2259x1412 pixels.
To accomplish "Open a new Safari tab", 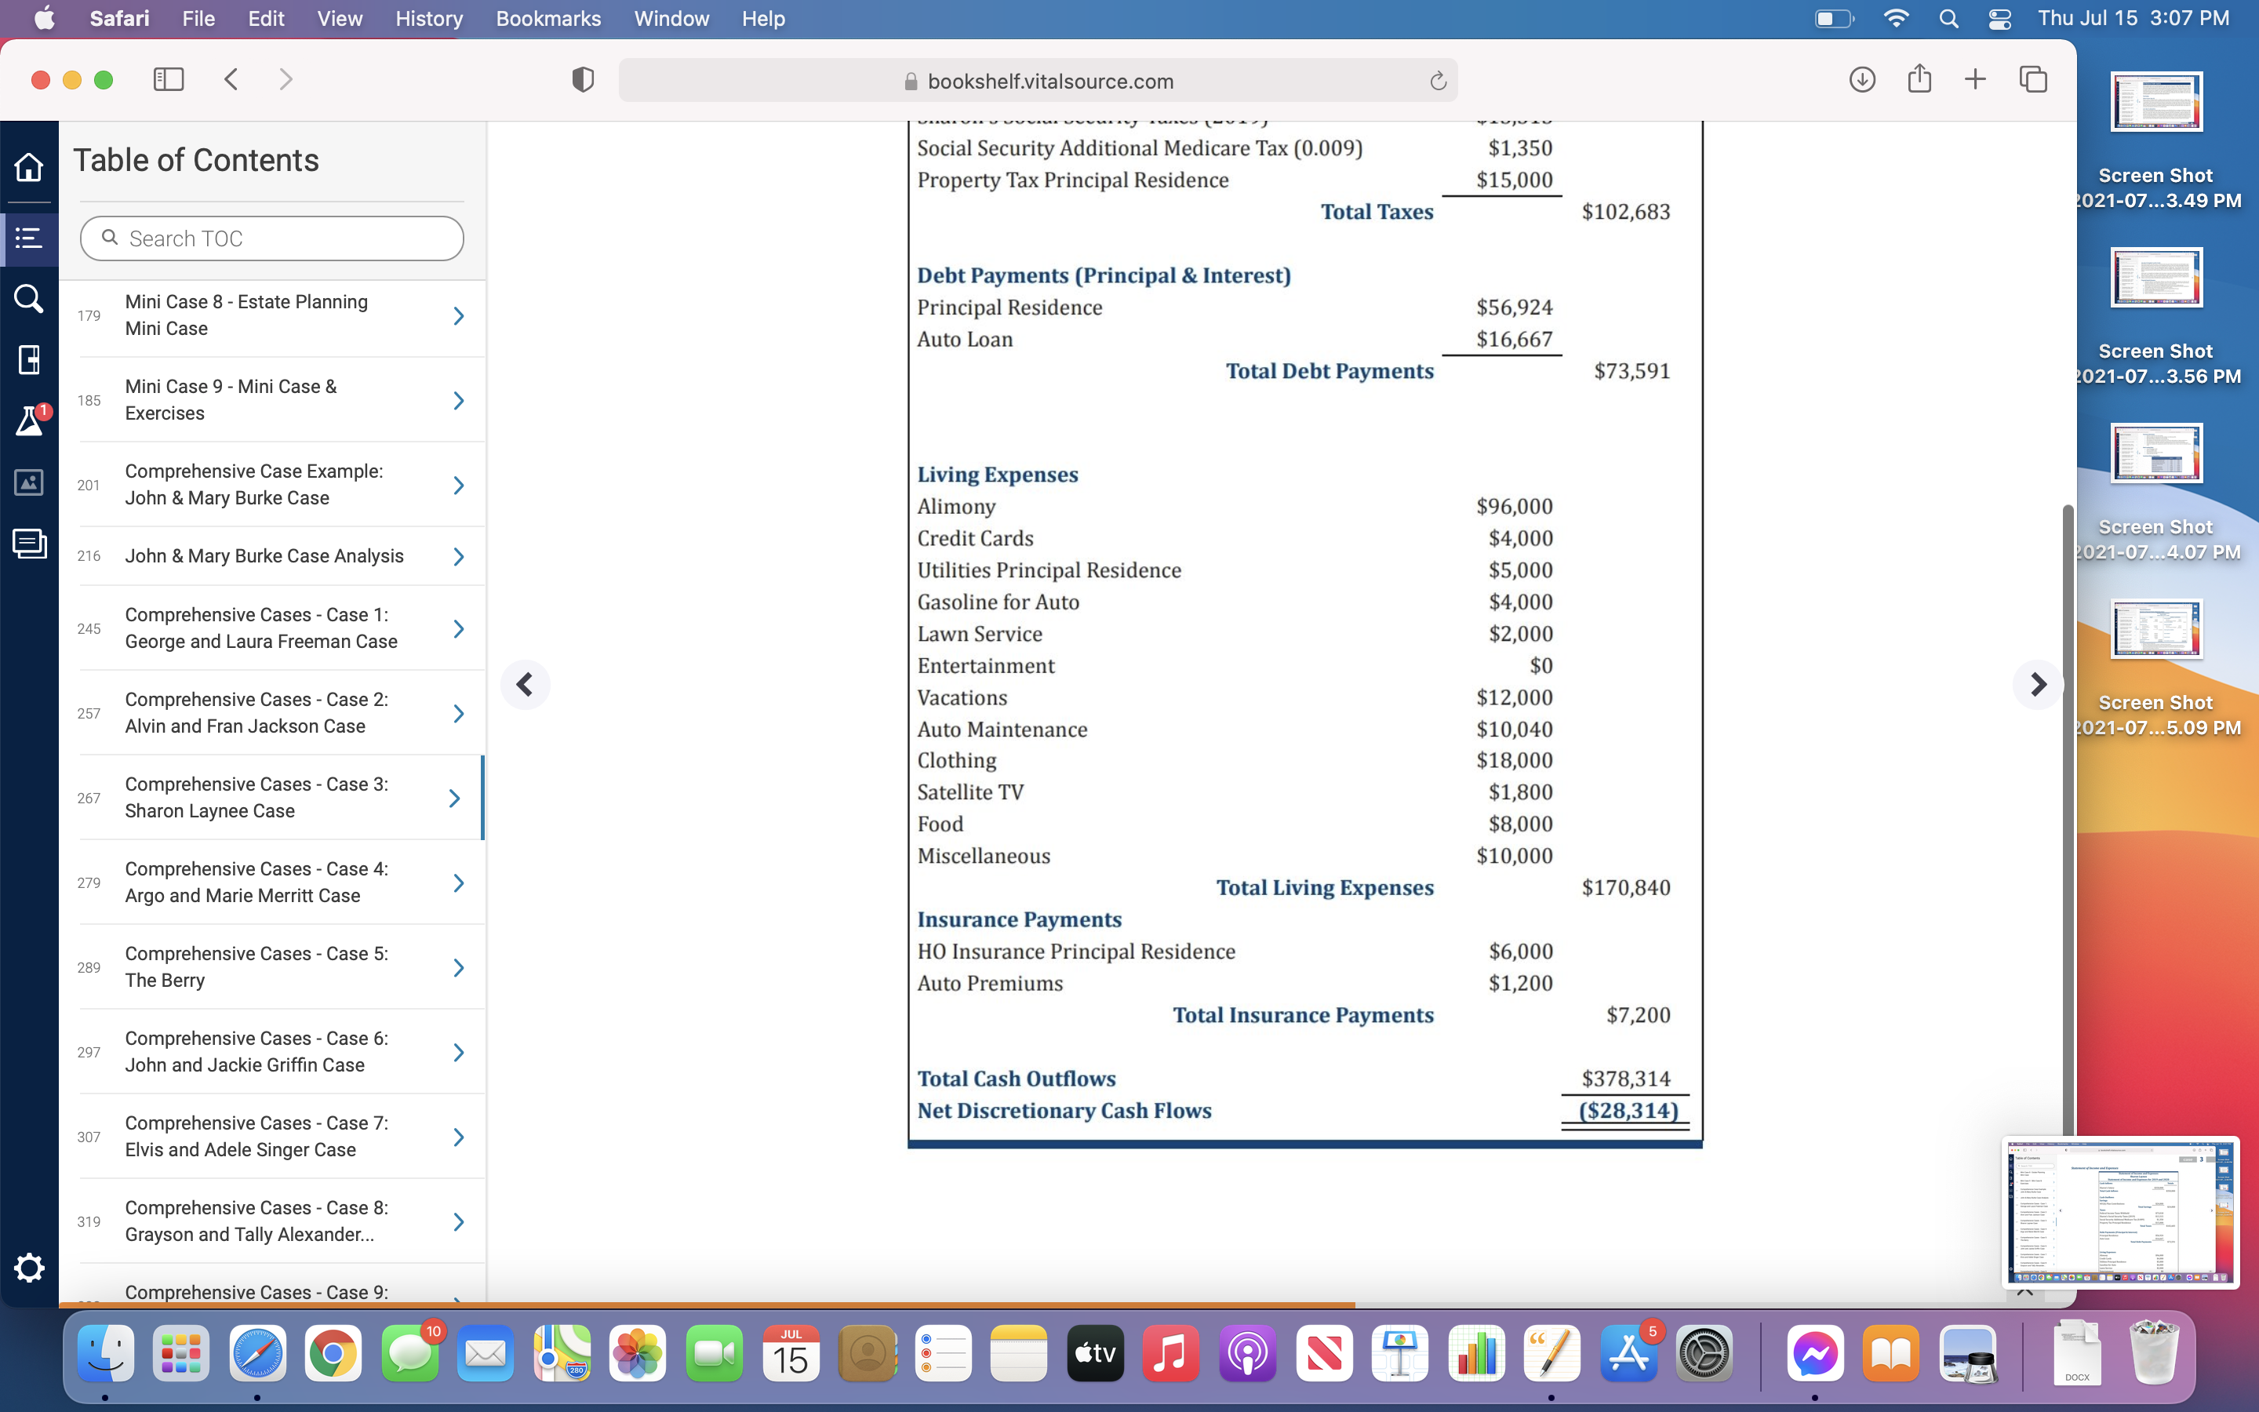I will pyautogui.click(x=1975, y=79).
